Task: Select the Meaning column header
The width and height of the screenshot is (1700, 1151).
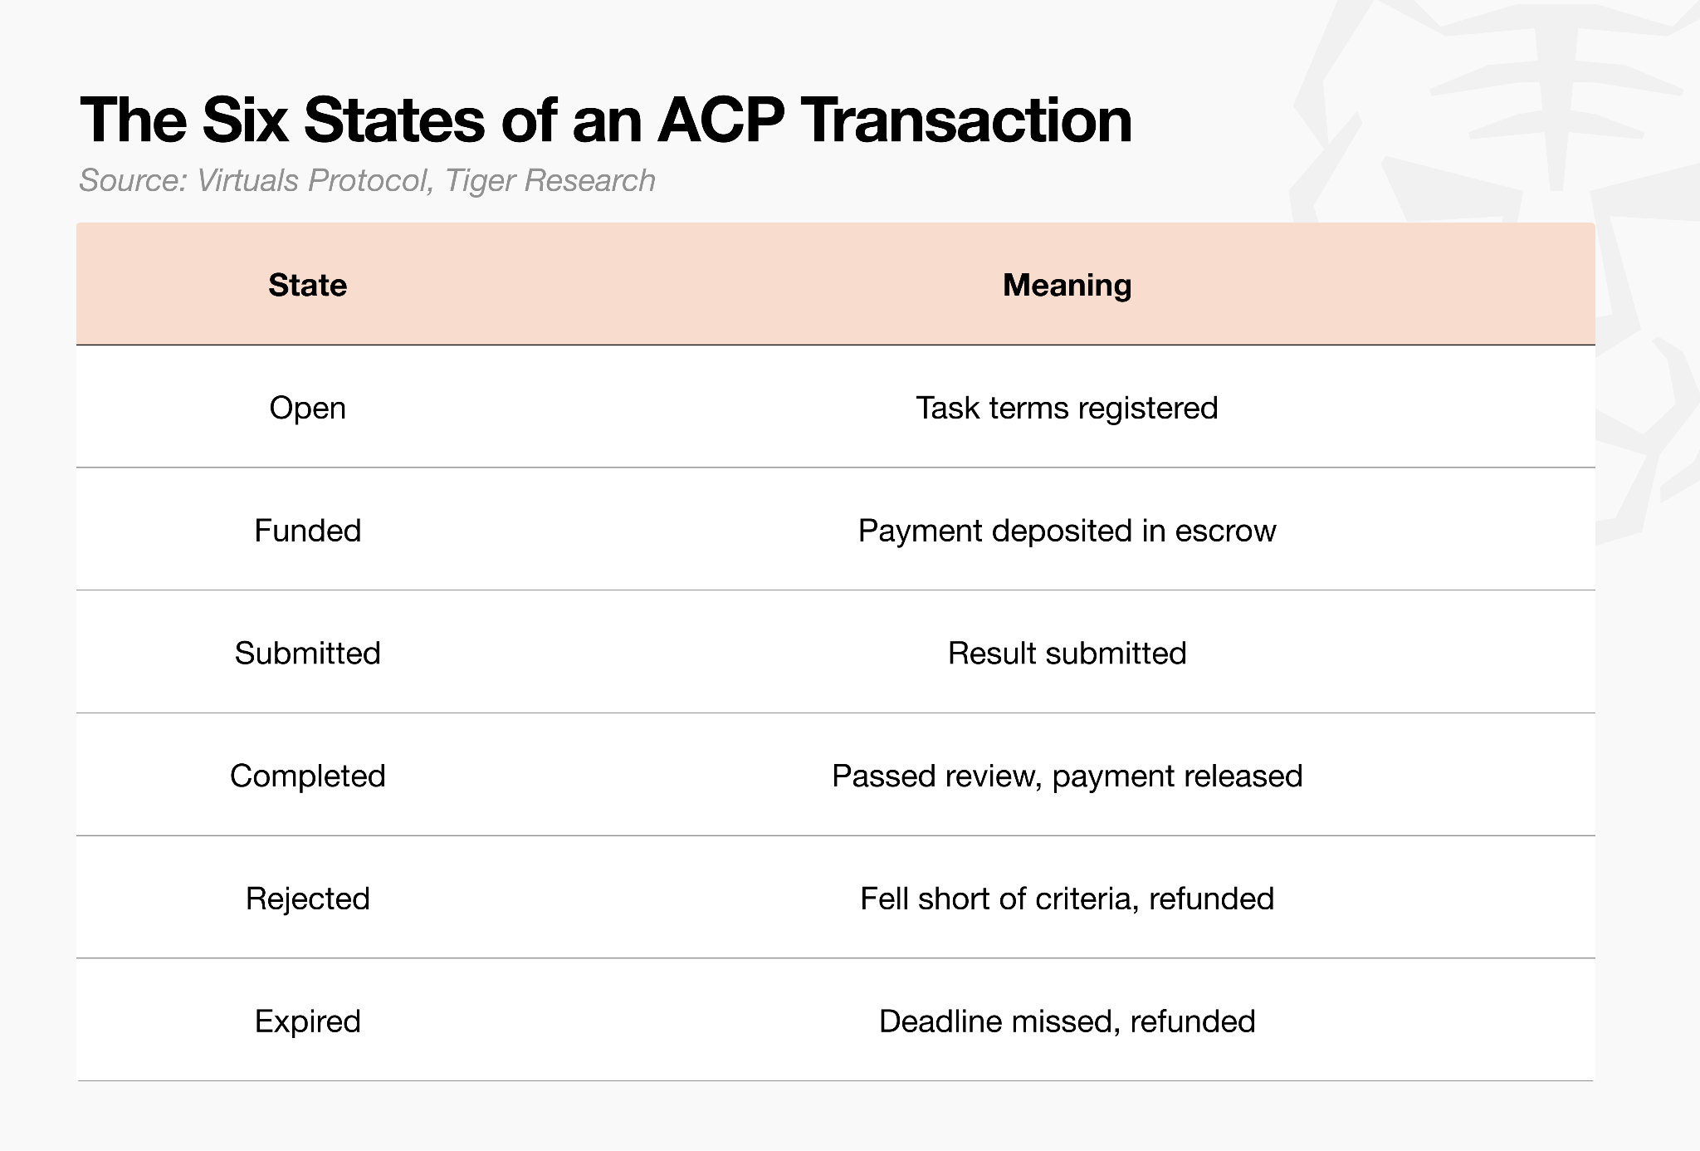Action: pos(1067,285)
